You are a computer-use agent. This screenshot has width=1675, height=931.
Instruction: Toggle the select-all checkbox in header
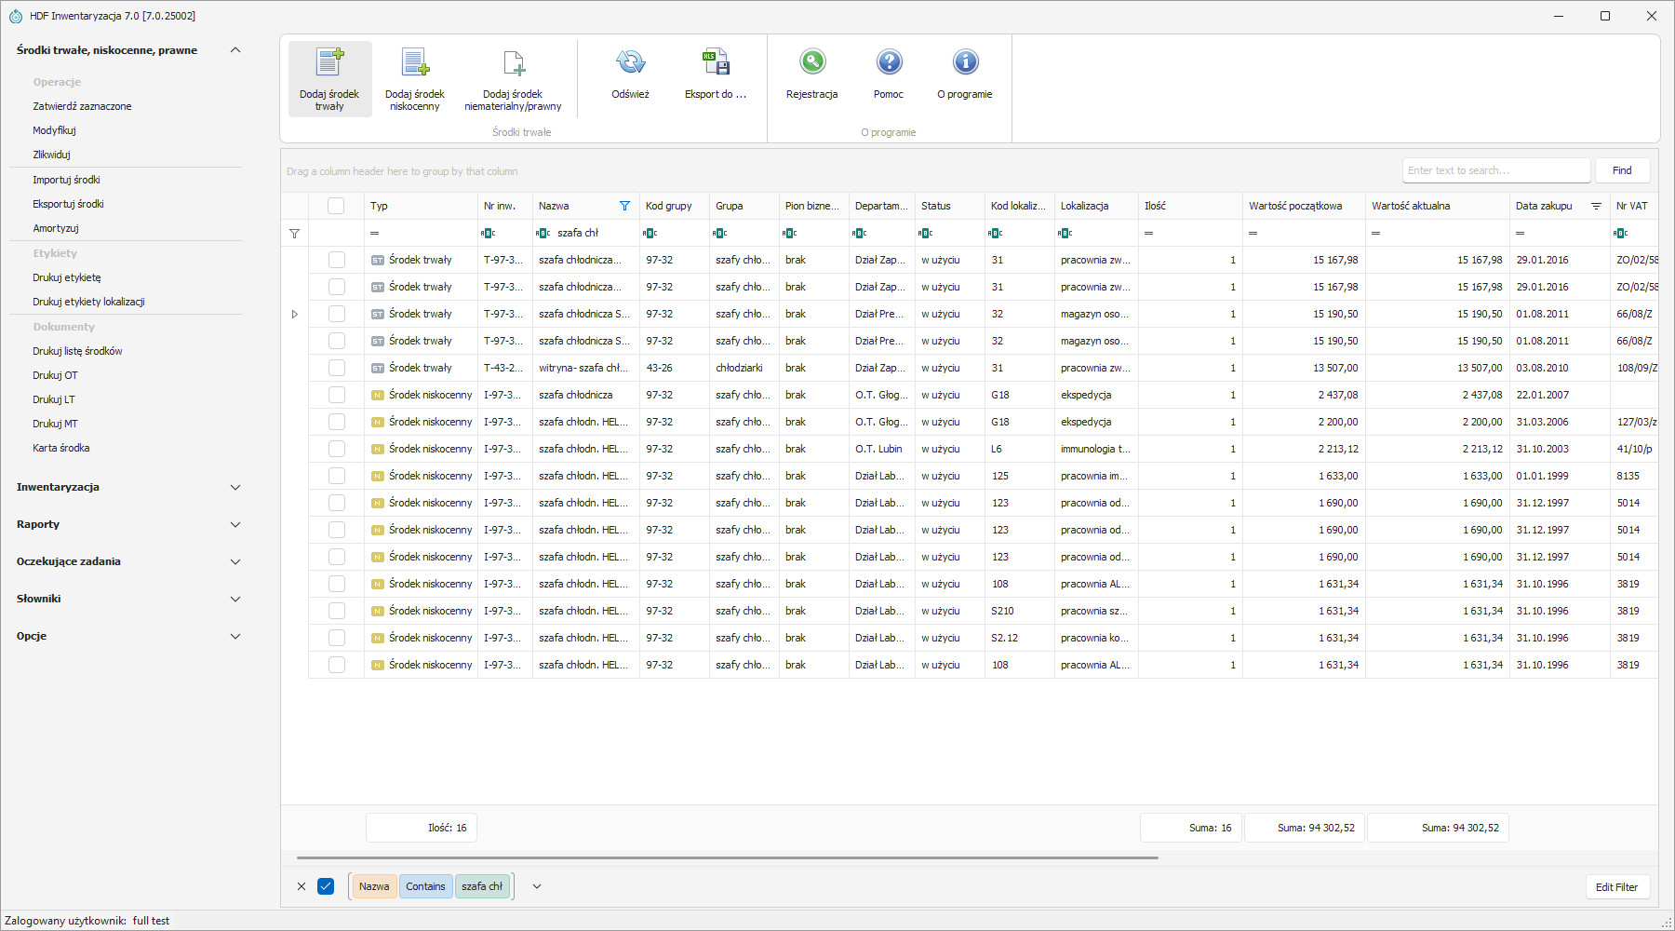pos(336,206)
